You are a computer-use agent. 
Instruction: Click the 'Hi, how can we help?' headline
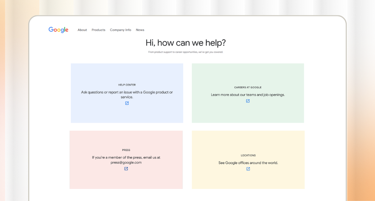tap(186, 43)
